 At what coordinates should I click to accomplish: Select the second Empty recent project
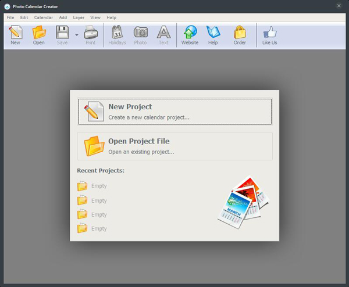tap(92, 200)
